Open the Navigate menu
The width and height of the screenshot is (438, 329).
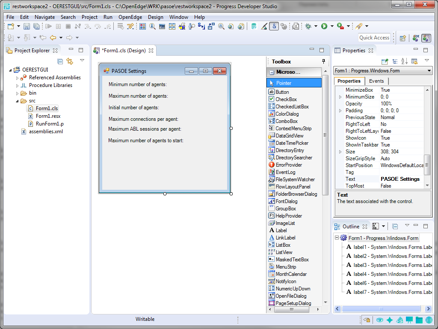(44, 17)
